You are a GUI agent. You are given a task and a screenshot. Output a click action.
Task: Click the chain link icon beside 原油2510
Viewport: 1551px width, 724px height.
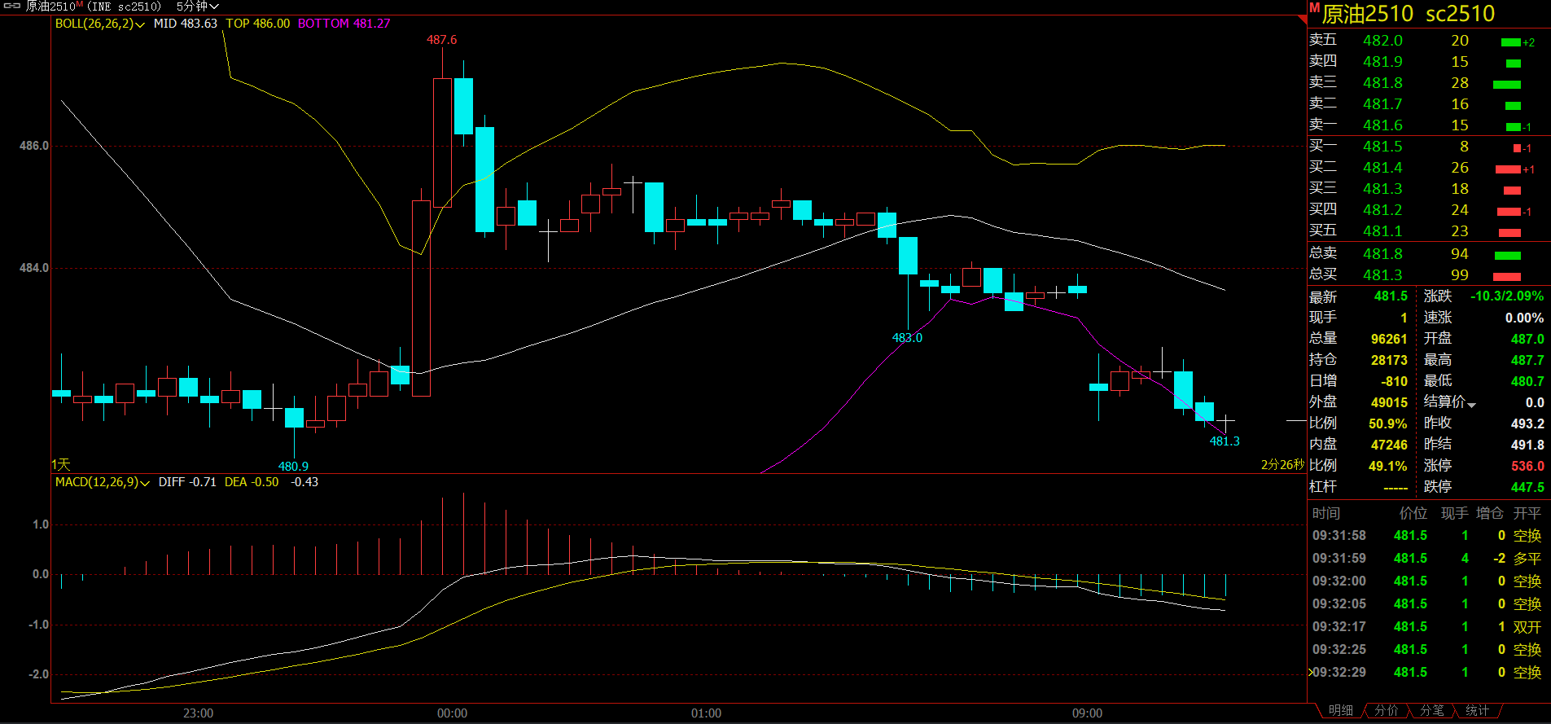click(11, 6)
